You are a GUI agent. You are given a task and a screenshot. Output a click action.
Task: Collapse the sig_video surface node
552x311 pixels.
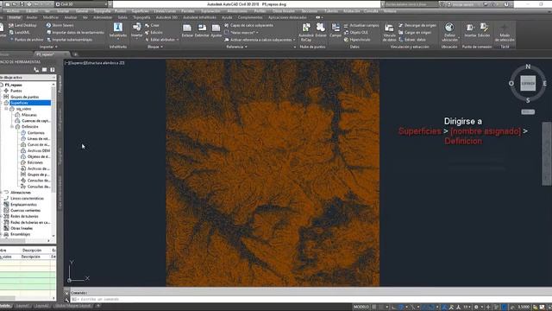[x=6, y=109]
